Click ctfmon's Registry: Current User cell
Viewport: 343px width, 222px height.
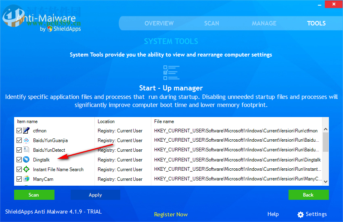coord(120,131)
